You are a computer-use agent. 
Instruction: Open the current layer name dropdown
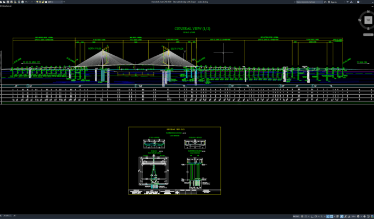point(62,2)
